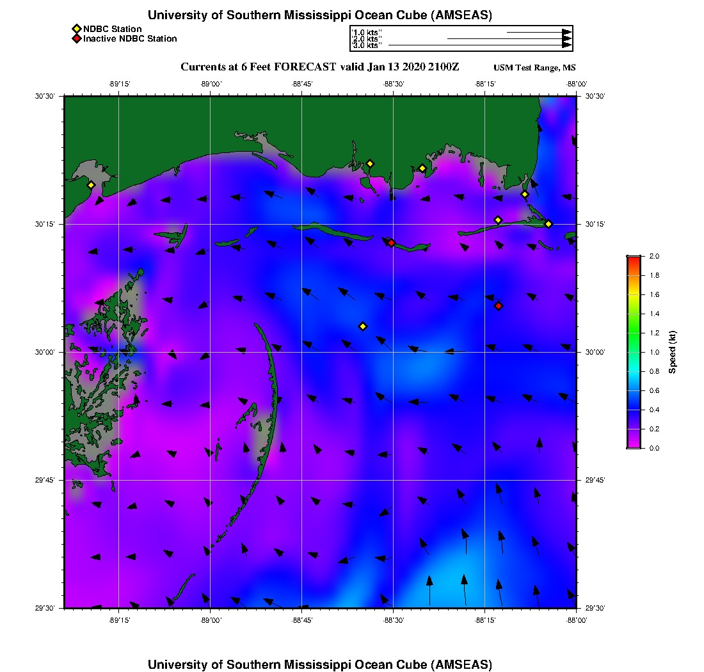Click the '2.0' color bar tick label
Viewport: 704px width, 672px height.
pos(654,257)
